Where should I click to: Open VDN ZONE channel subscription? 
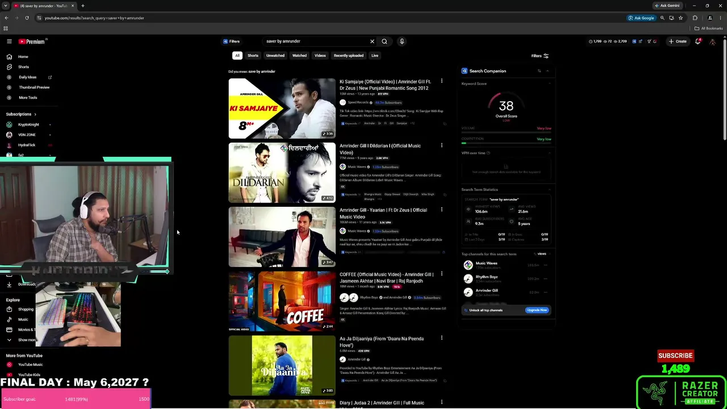coord(27,135)
